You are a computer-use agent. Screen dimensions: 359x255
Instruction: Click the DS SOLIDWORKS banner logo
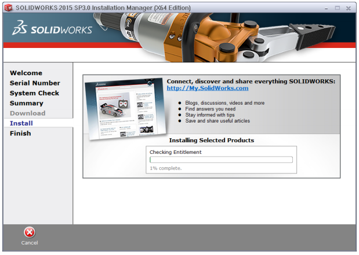point(52,28)
